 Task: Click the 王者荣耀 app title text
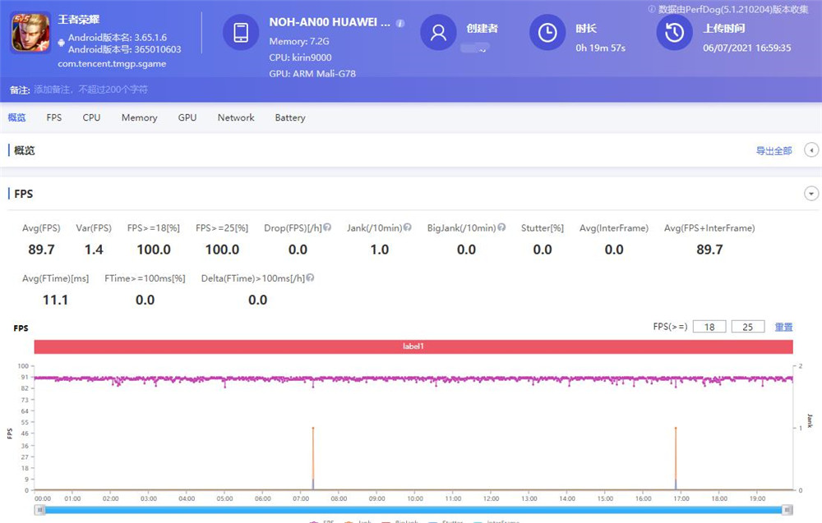point(79,20)
